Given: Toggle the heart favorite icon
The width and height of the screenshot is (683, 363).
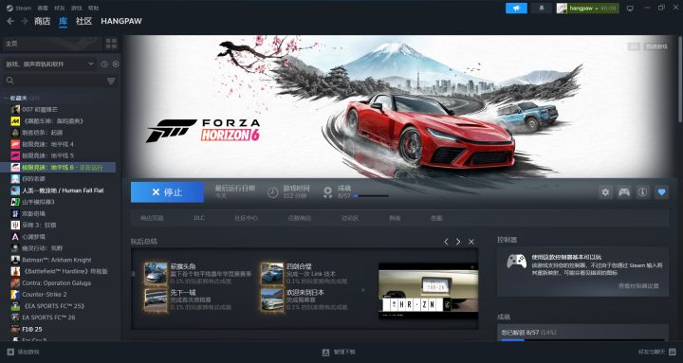Looking at the screenshot, I should 662,192.
